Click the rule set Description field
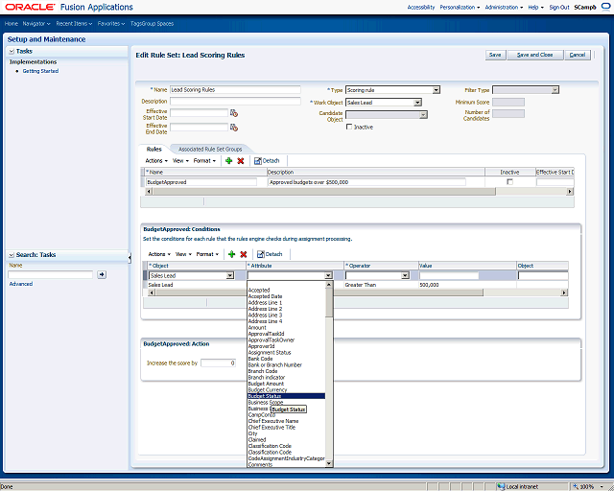 pyautogui.click(x=235, y=101)
